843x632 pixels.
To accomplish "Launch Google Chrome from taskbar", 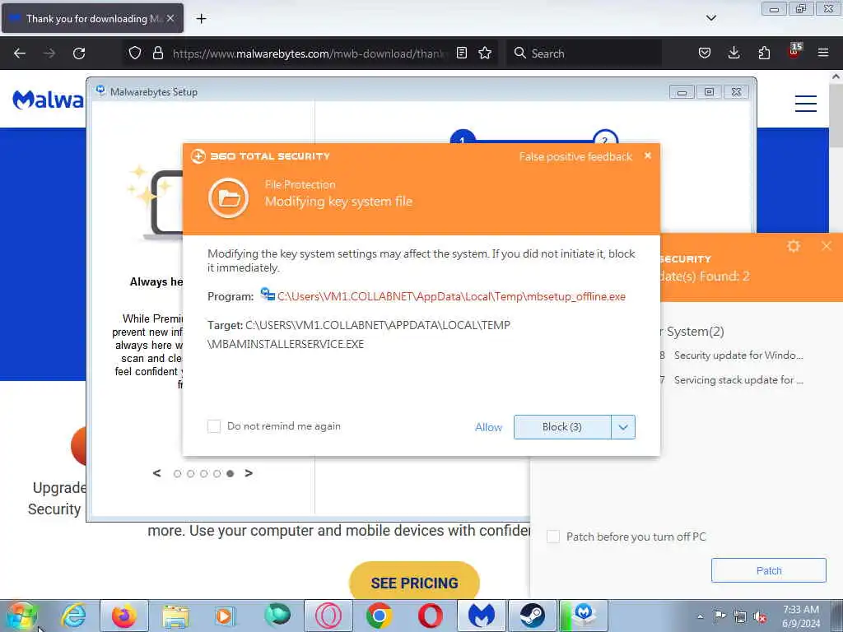I will pos(379,616).
